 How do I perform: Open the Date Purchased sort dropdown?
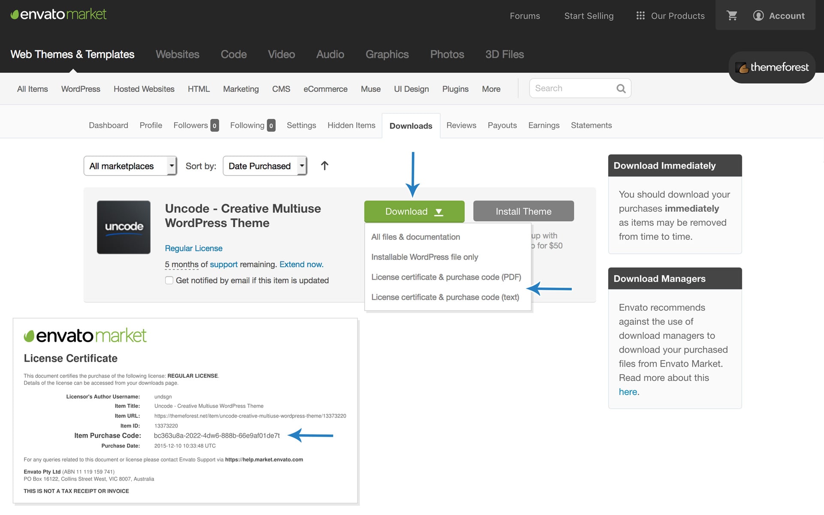265,166
